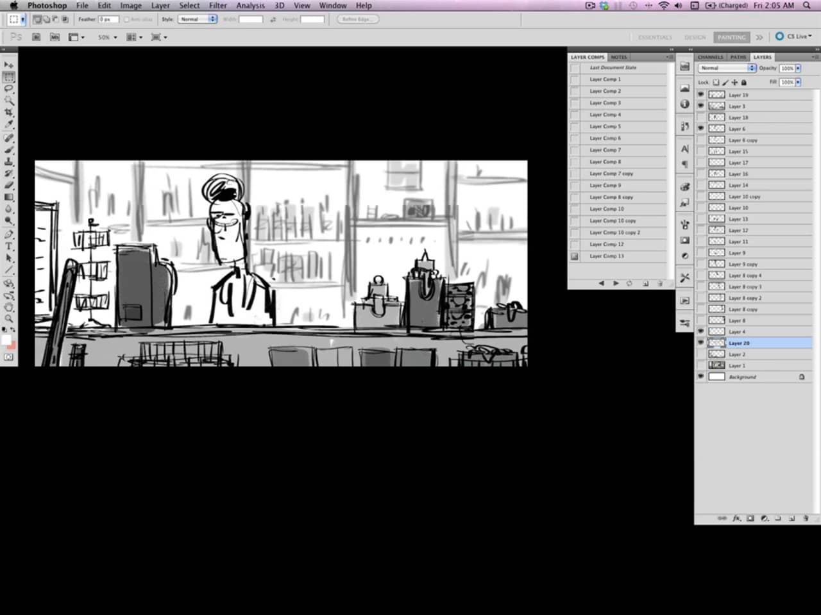Hide the Background layer

pyautogui.click(x=700, y=377)
